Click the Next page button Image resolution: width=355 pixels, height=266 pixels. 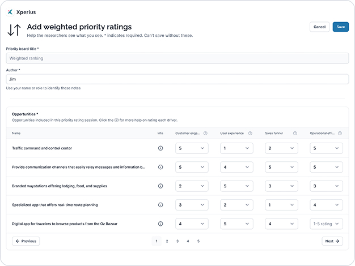click(332, 241)
